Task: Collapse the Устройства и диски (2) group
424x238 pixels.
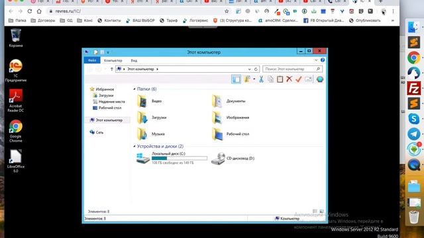Action: click(134, 146)
